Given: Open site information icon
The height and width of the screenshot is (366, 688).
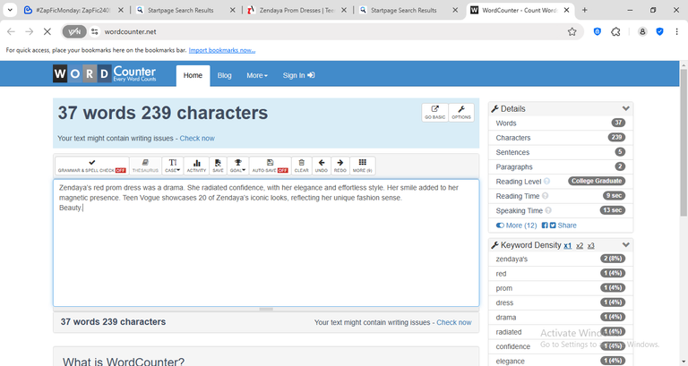Looking at the screenshot, I should (94, 31).
